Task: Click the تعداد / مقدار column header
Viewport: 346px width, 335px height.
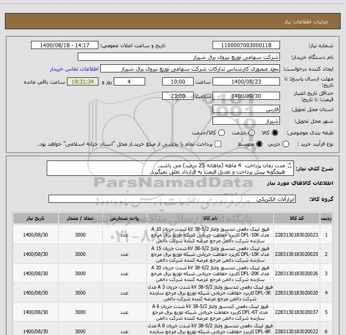Action: point(80,219)
